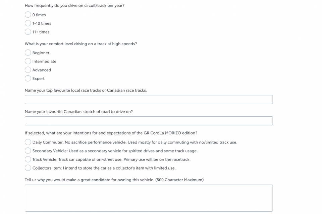Click the great candidate textarea
Viewport: 322px width, 214px height.
[x=149, y=198]
